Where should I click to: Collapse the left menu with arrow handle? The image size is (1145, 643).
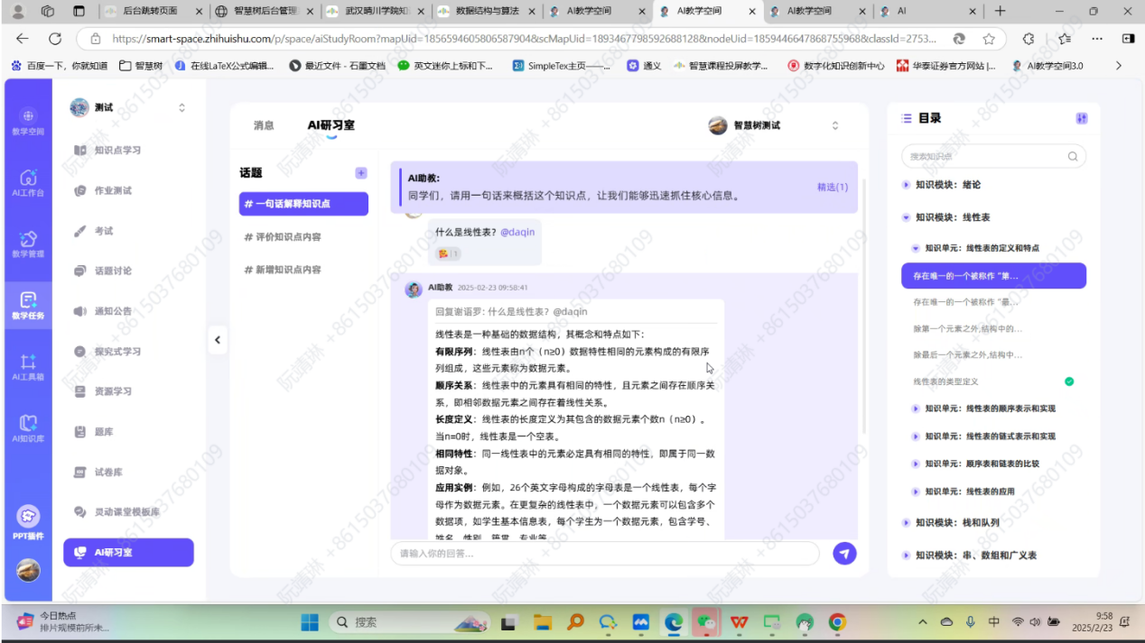pos(217,340)
